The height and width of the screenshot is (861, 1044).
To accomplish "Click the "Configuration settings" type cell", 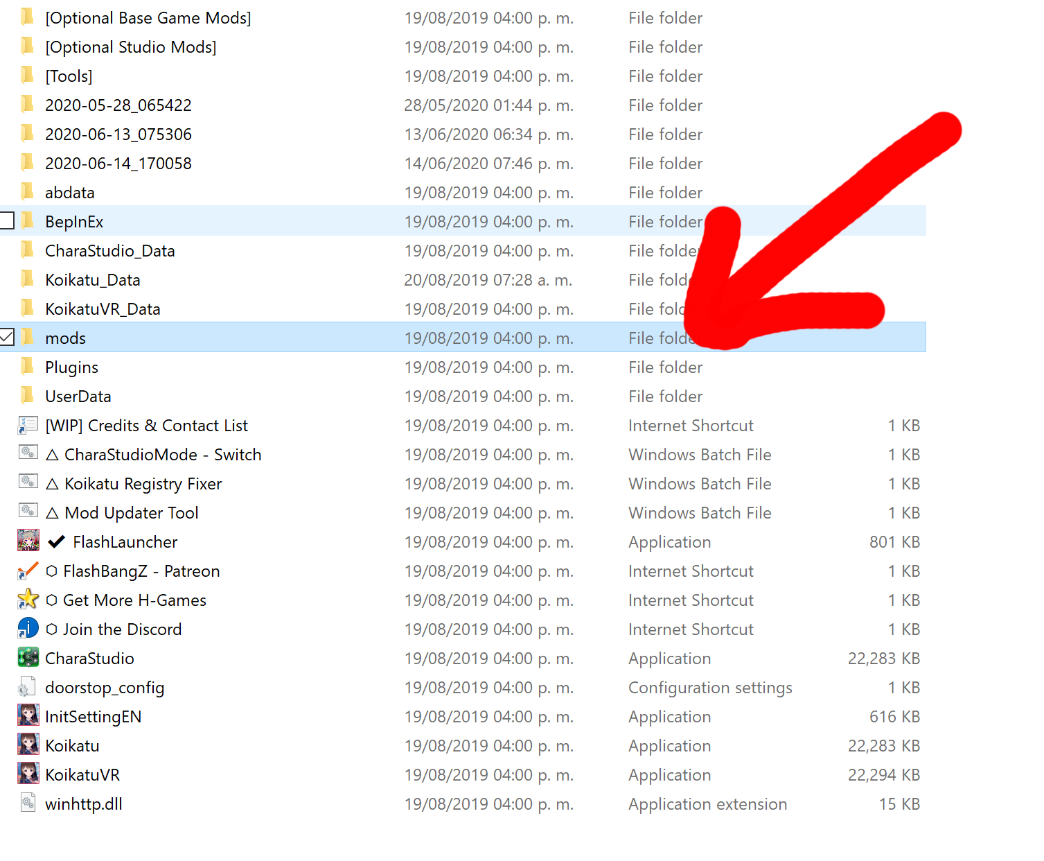I will (710, 688).
